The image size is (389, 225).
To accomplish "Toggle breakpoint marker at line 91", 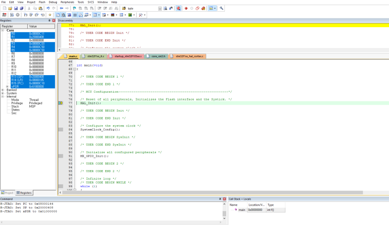I will pyautogui.click(x=61, y=156).
